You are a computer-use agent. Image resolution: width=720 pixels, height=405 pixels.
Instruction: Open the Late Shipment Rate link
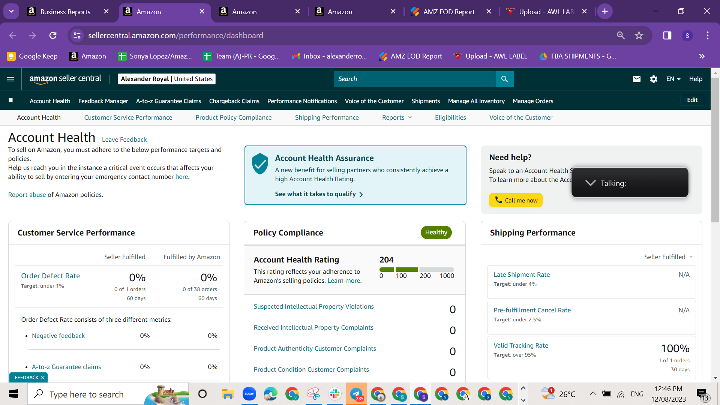pyautogui.click(x=521, y=274)
